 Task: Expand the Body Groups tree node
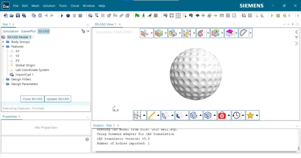click(x=3, y=42)
